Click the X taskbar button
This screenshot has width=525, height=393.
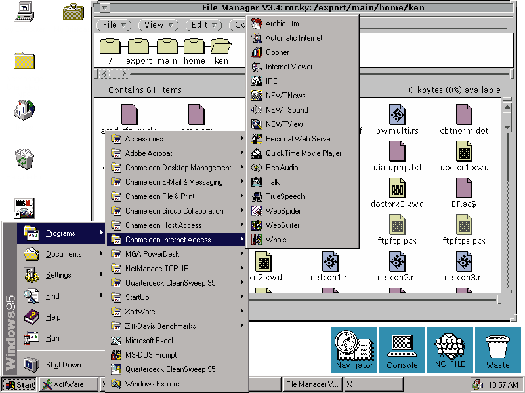tap(374, 384)
